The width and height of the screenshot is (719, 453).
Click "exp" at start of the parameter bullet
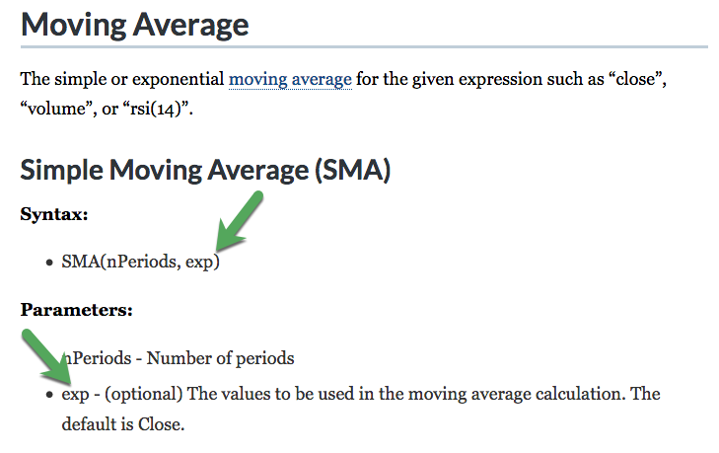tap(75, 394)
